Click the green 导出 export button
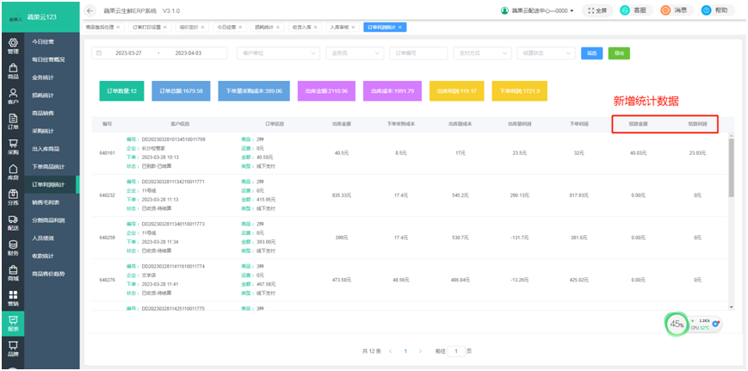 tap(619, 53)
